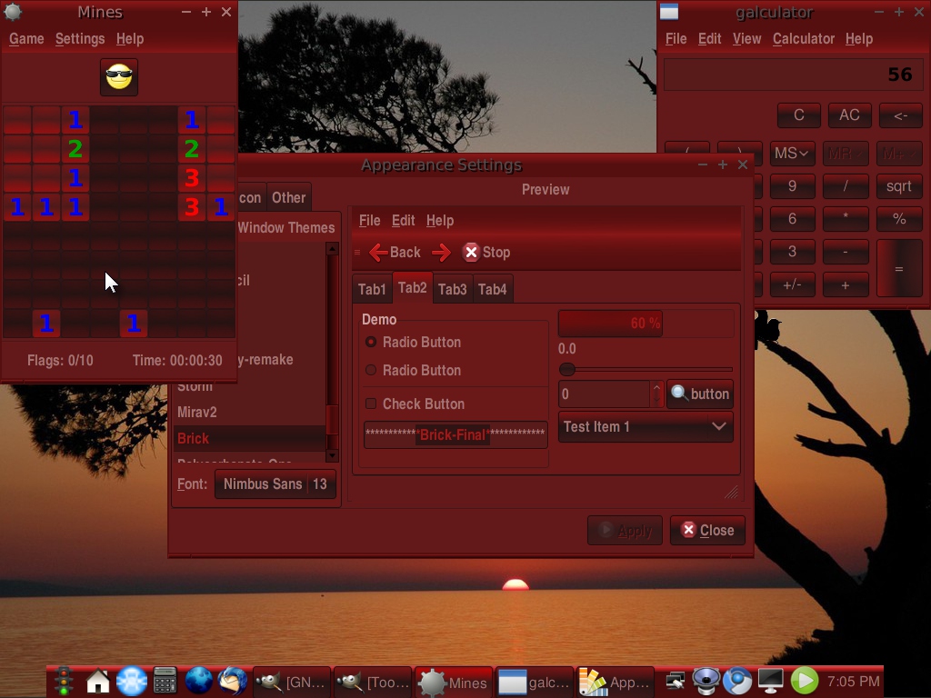931x698 pixels.
Task: Select the first Radio Button in Demo
Action: tap(371, 342)
